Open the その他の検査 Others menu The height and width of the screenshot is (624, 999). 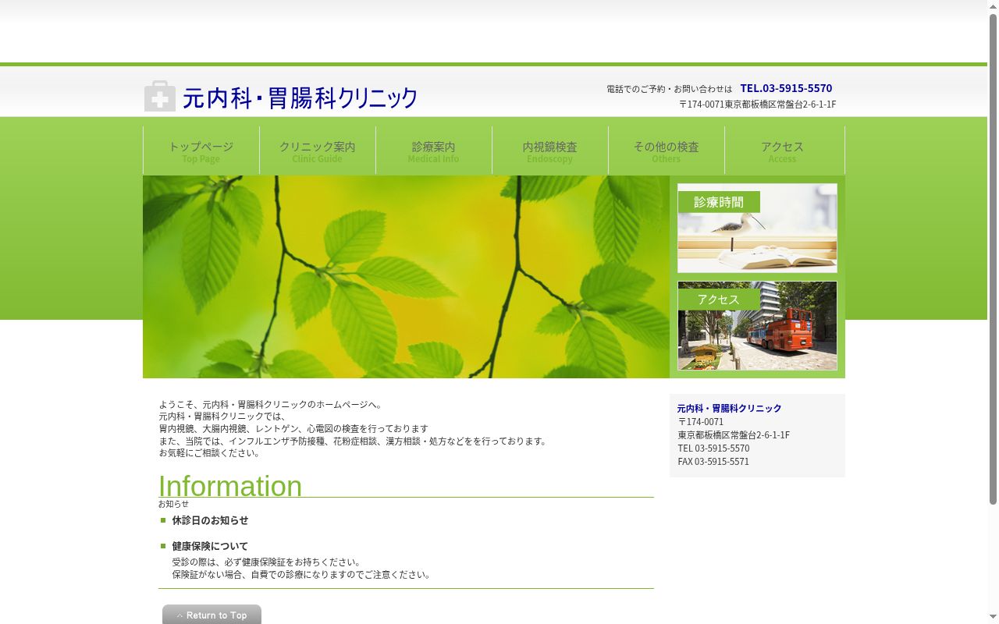click(x=667, y=151)
